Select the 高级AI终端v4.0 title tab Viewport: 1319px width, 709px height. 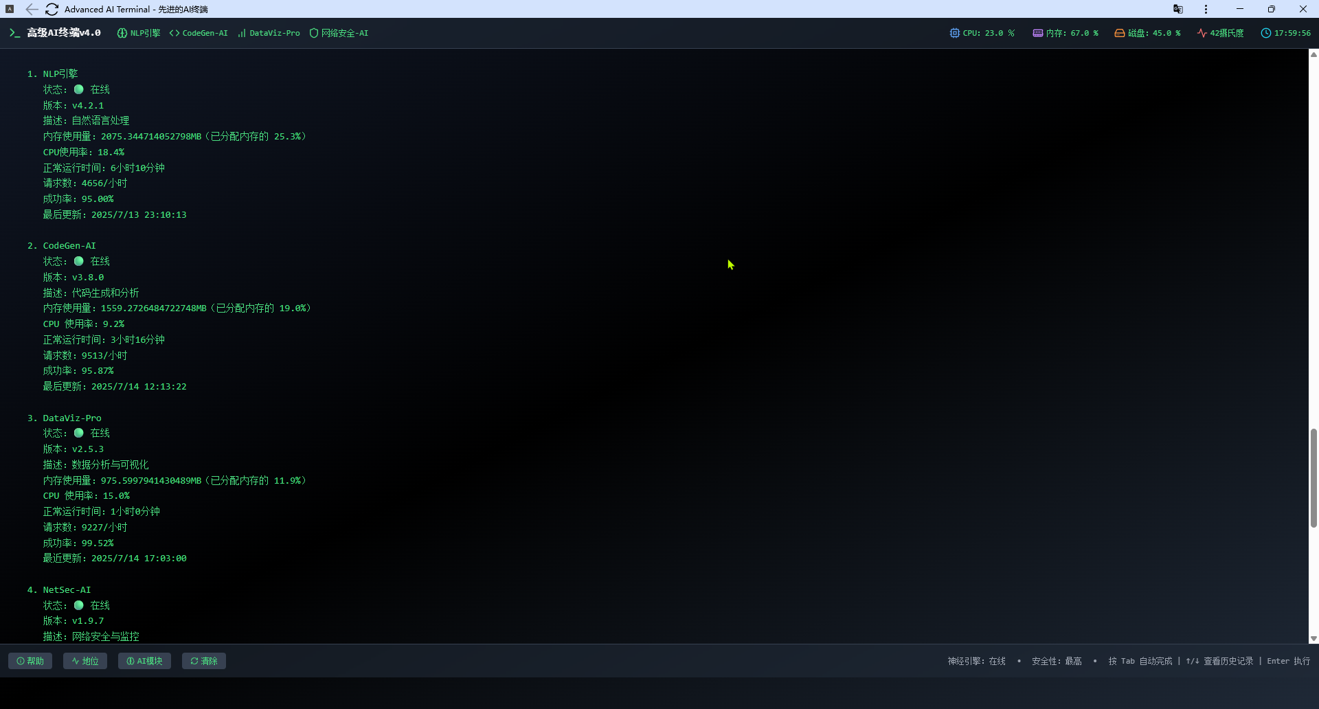[63, 32]
